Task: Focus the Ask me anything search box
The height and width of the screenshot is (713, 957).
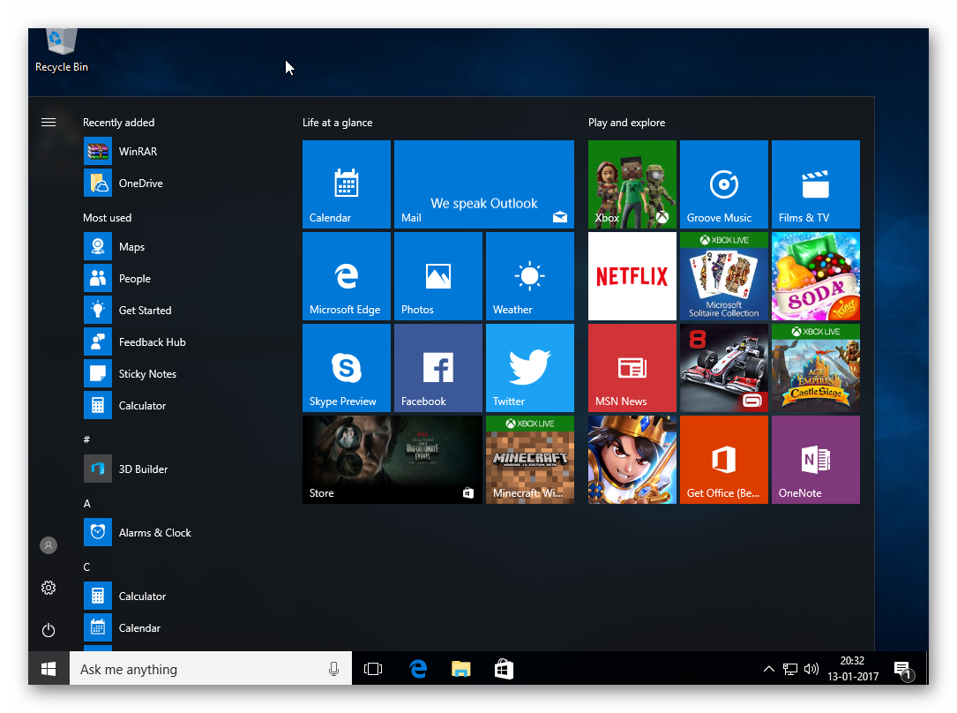Action: pos(211,669)
